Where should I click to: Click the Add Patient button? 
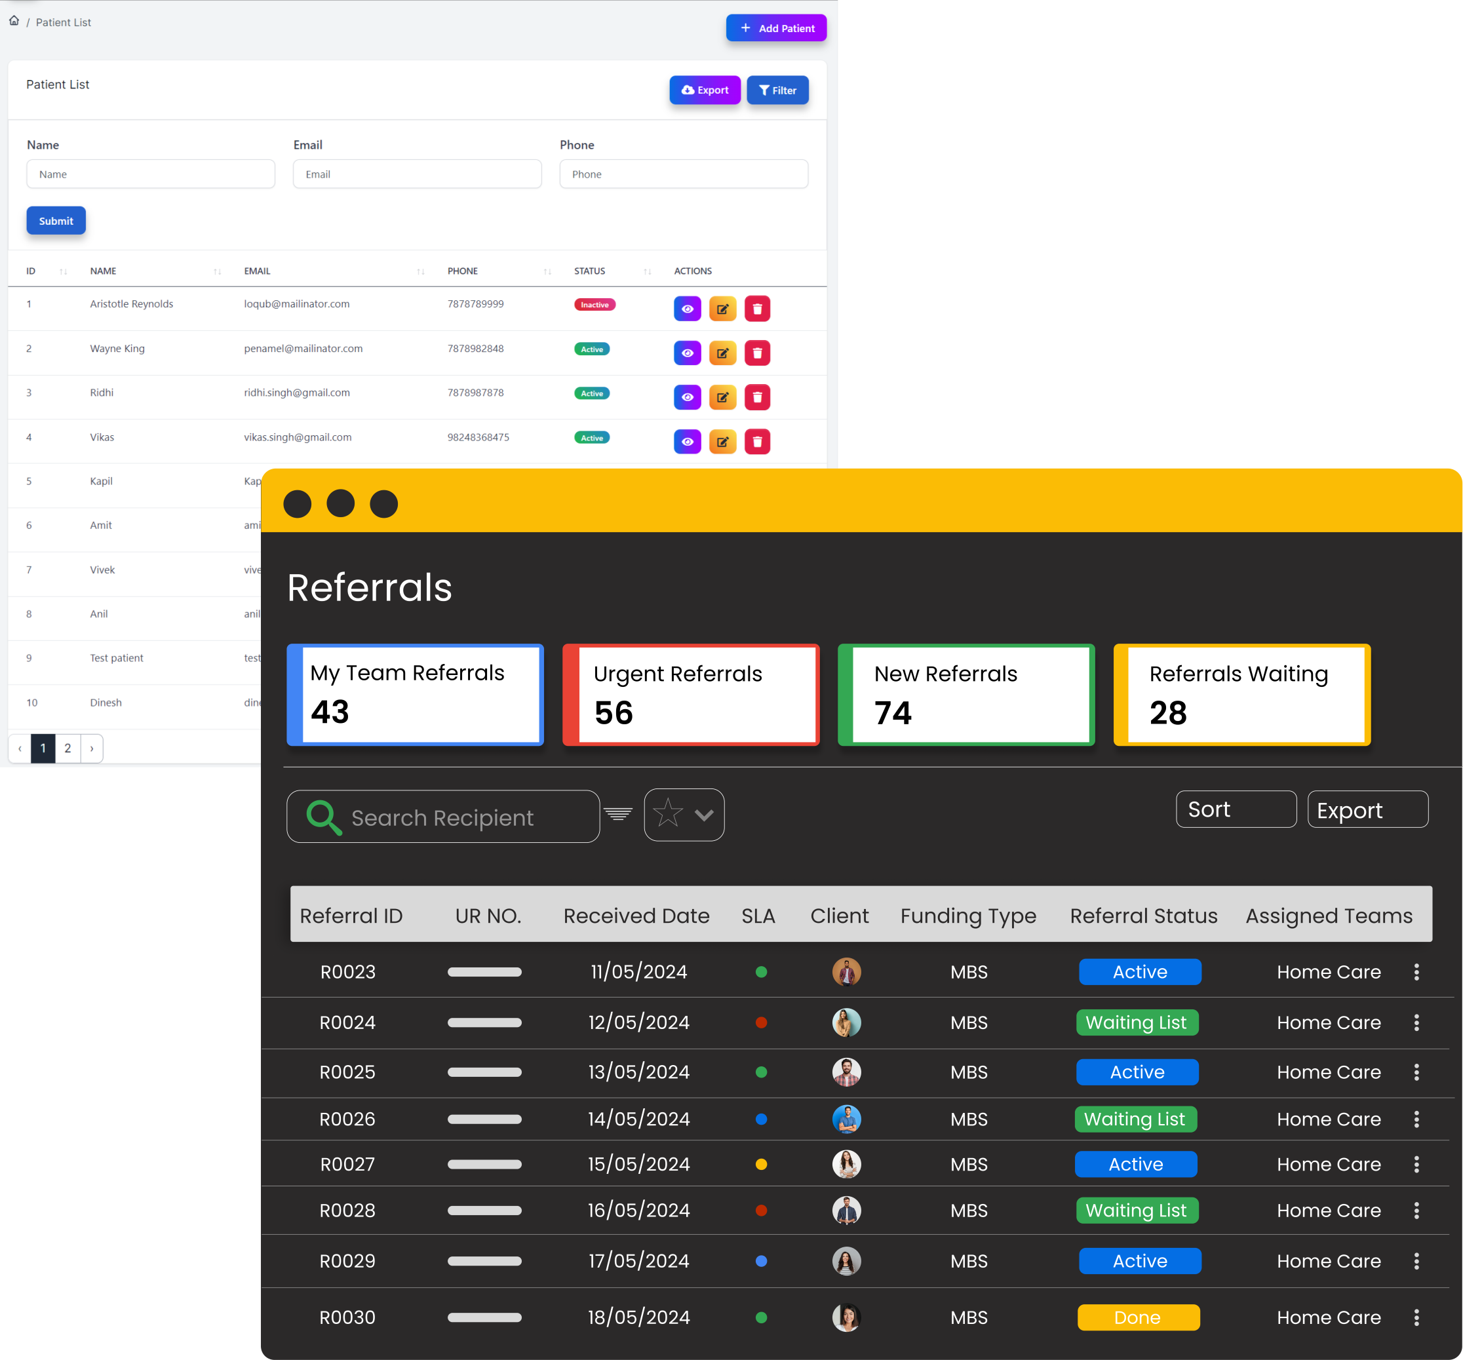(775, 28)
